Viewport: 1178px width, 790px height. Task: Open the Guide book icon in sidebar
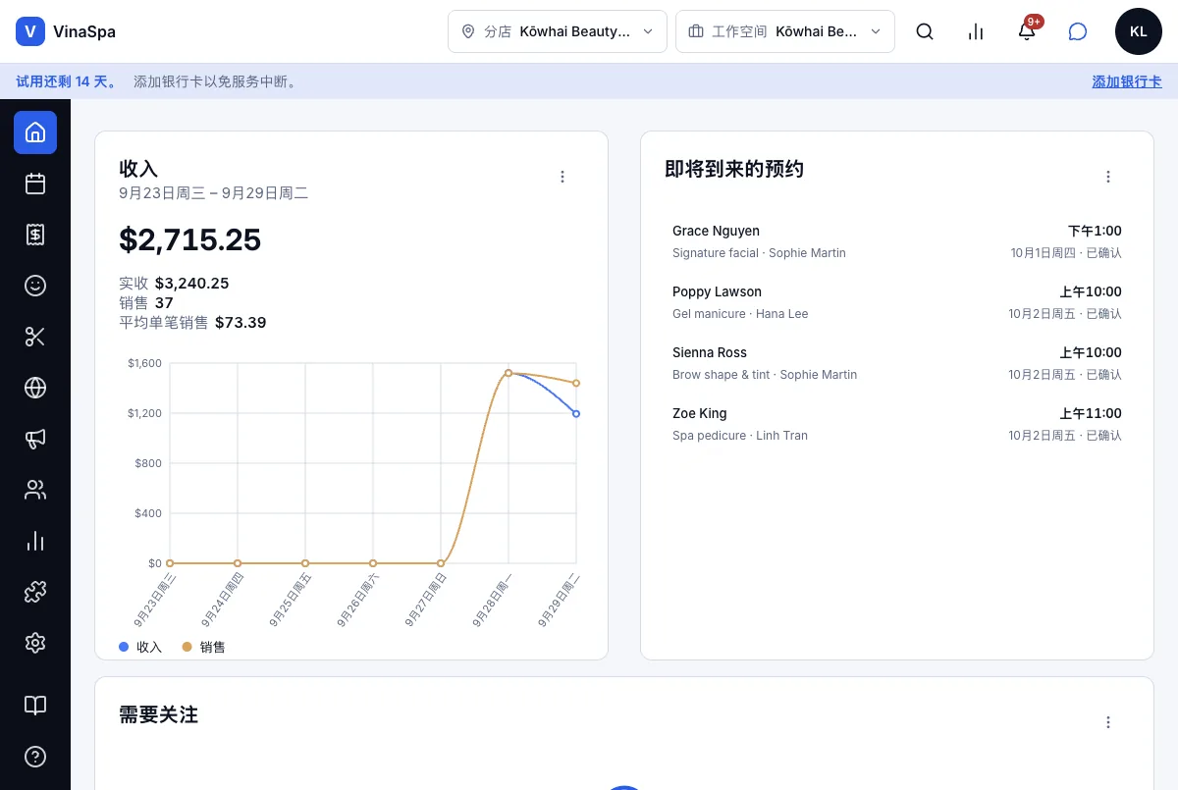pos(35,706)
